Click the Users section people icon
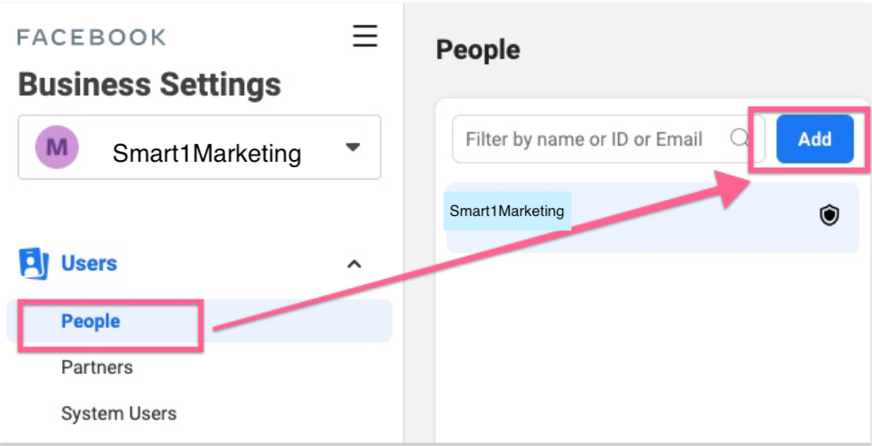 [34, 264]
